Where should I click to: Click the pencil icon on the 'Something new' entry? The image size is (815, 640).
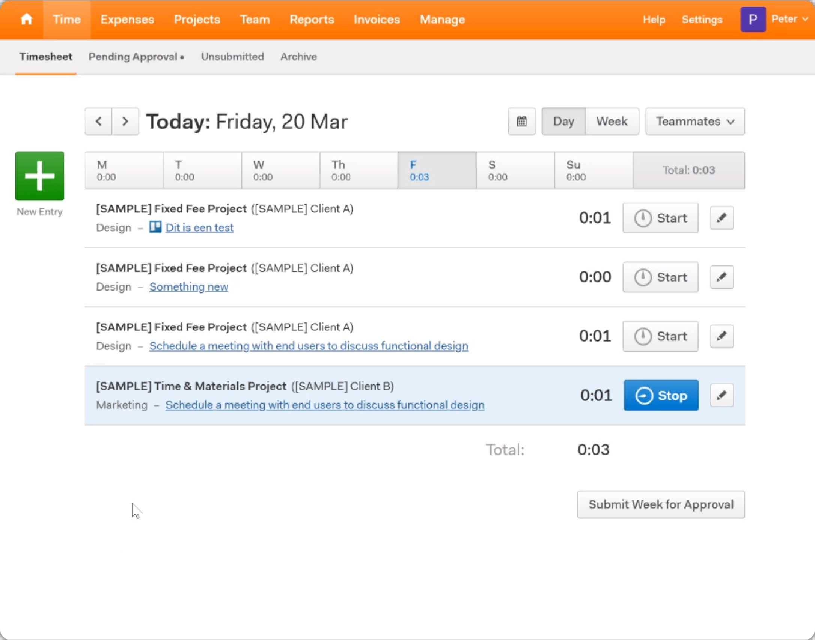pyautogui.click(x=722, y=277)
